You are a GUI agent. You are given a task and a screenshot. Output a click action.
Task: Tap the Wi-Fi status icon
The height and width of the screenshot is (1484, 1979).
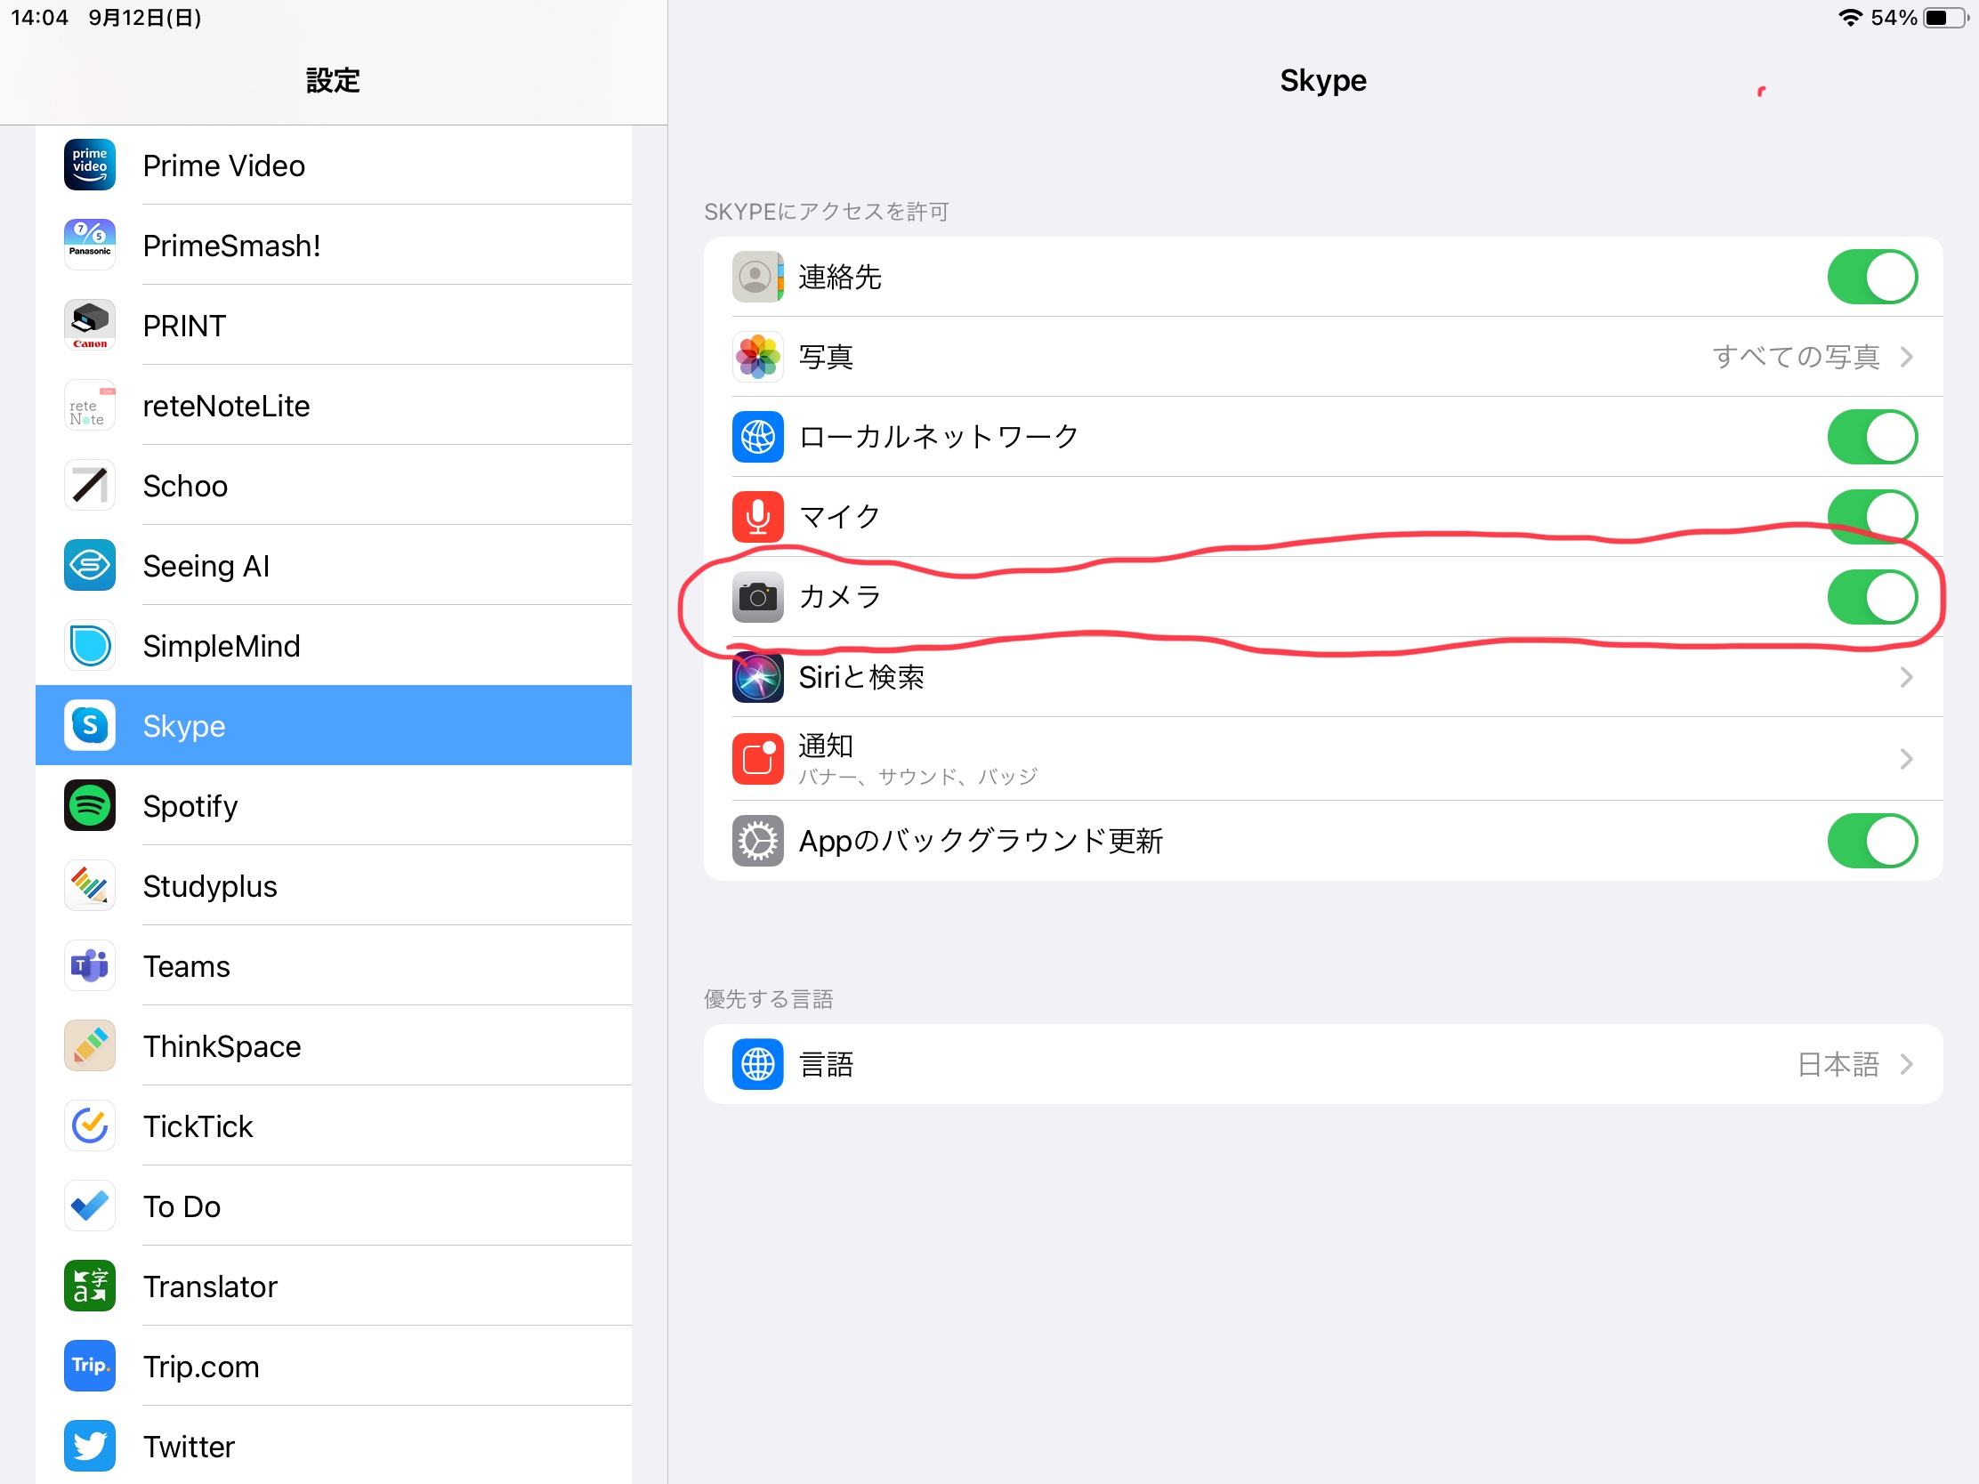1849,17
